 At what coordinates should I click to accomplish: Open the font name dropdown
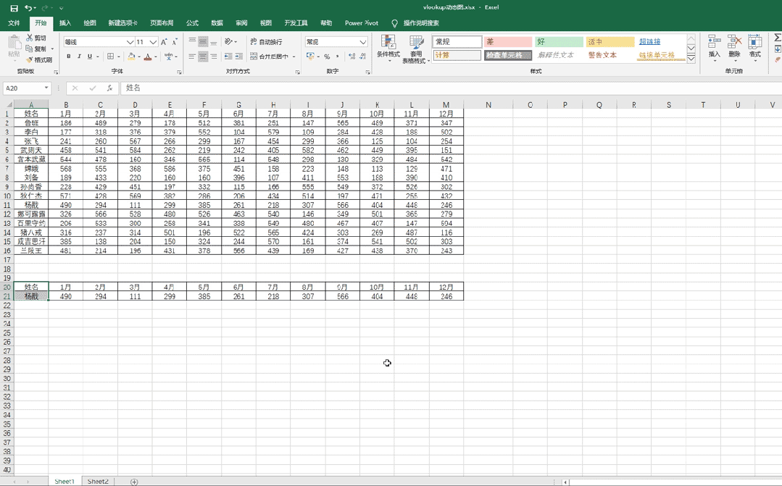(130, 42)
